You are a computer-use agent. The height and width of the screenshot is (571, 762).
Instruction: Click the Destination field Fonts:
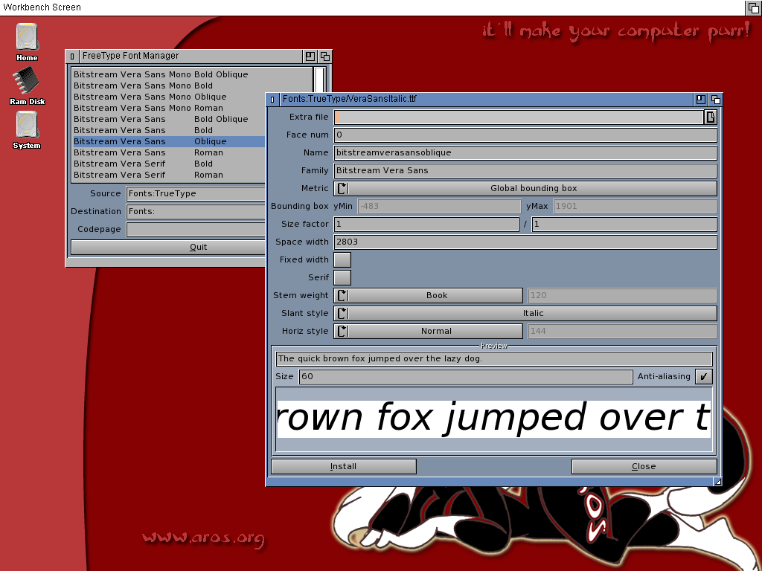pyautogui.click(x=196, y=212)
